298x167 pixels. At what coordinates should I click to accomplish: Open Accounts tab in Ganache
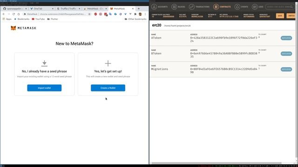[159, 7]
